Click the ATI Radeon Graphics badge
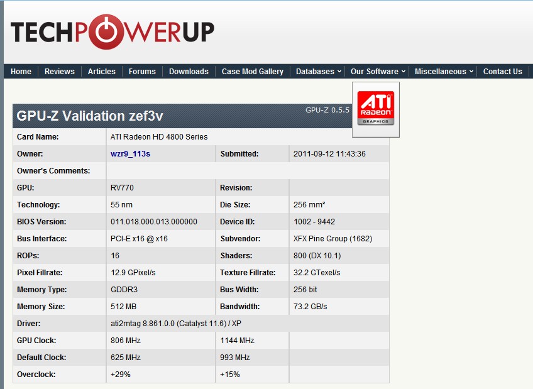This screenshot has width=533, height=389. [x=376, y=109]
